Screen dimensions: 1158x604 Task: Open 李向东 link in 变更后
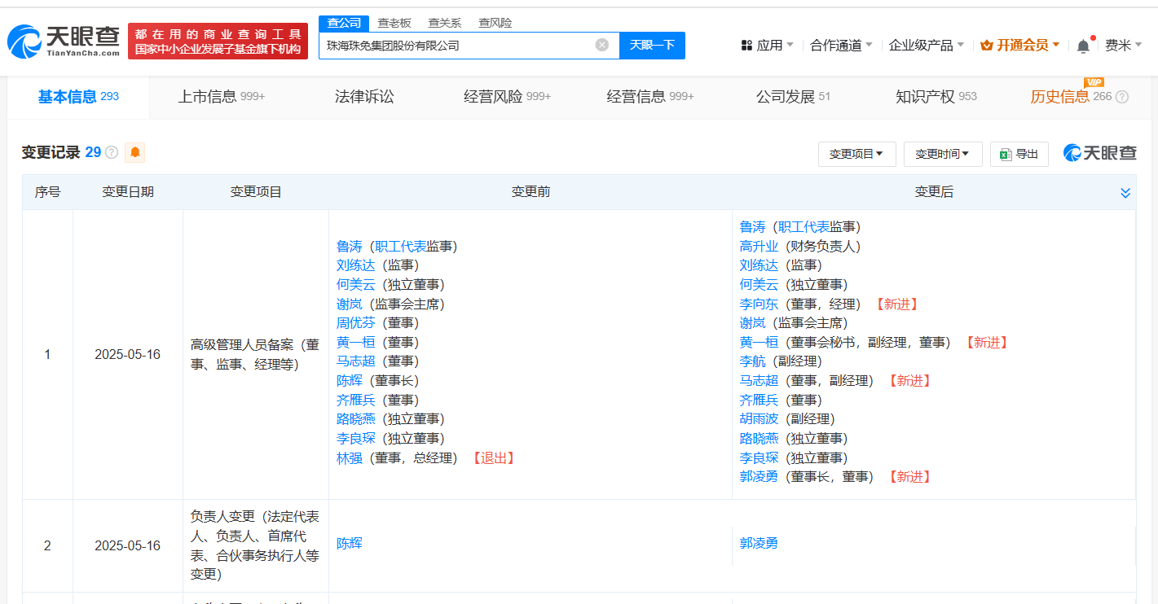click(759, 304)
